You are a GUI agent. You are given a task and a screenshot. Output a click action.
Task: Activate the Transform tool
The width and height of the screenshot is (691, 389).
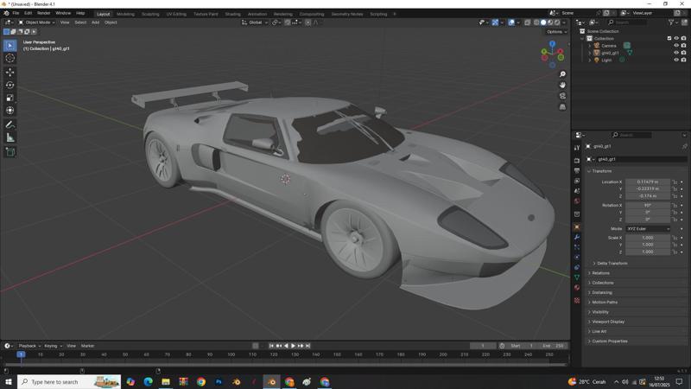pos(10,111)
